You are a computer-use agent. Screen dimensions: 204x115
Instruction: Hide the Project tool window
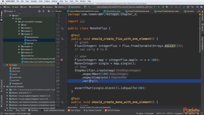point(53,11)
